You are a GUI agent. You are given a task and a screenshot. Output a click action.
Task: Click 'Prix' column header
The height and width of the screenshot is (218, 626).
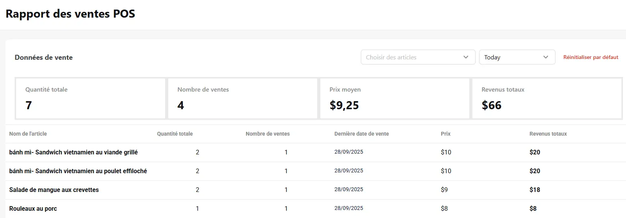pos(445,134)
